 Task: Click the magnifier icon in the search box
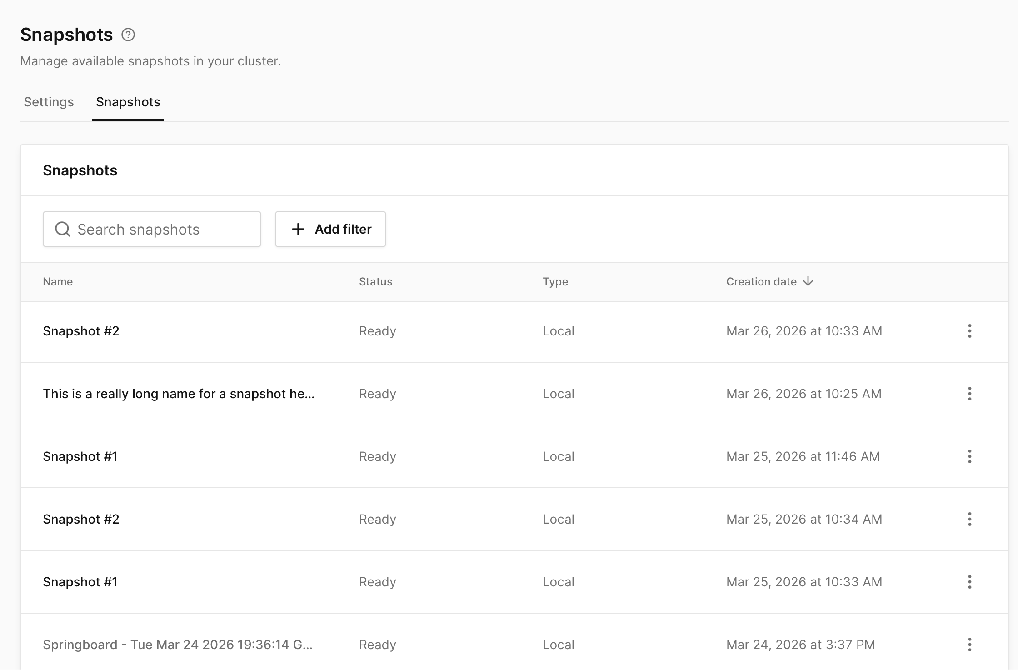tap(63, 229)
